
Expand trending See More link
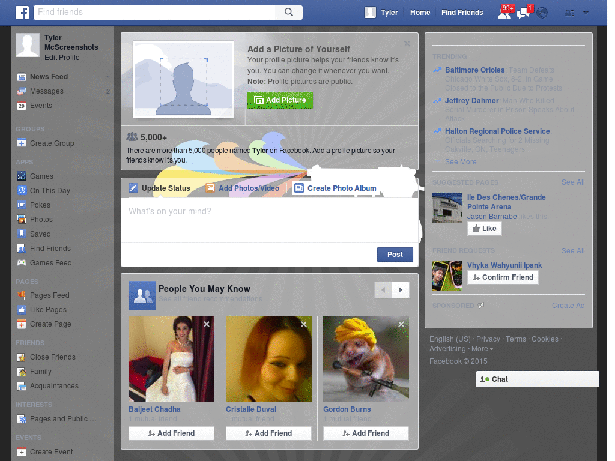point(461,162)
